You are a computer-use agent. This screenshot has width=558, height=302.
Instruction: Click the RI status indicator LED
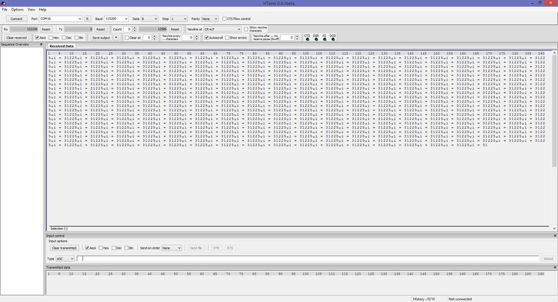325,39
